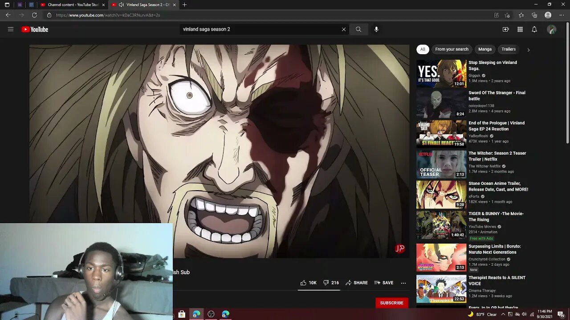Show more filter chips arrow
The height and width of the screenshot is (320, 570).
(529, 50)
